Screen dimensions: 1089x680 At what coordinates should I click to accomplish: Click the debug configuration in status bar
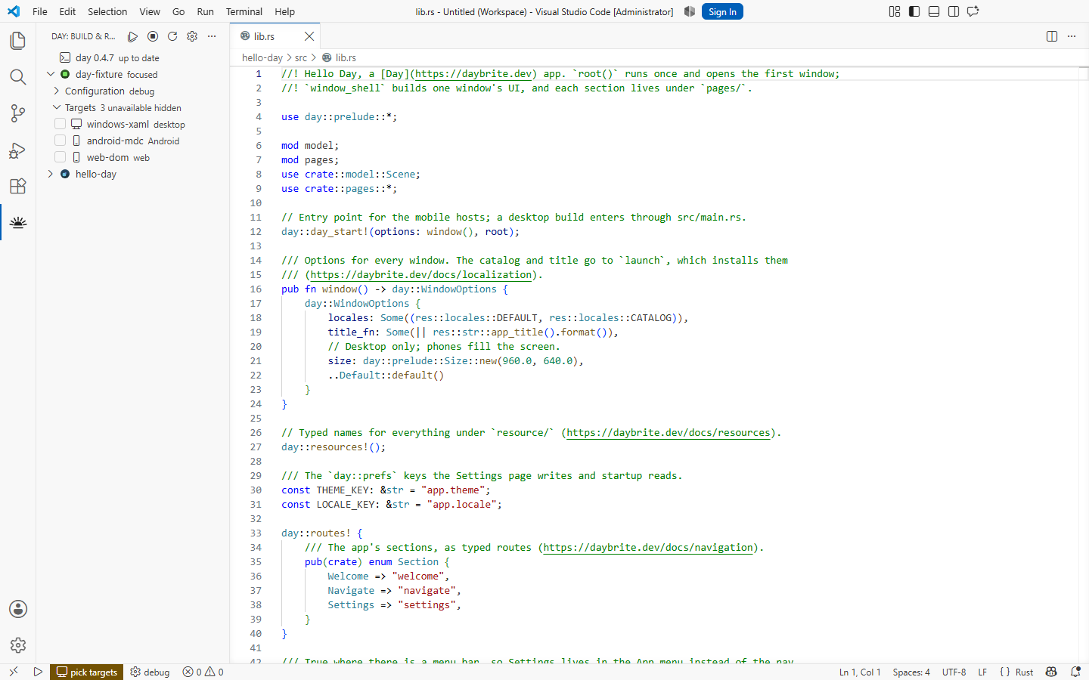pyautogui.click(x=150, y=672)
